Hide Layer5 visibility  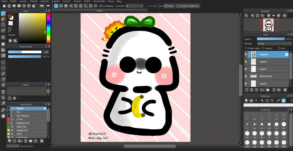(246, 54)
